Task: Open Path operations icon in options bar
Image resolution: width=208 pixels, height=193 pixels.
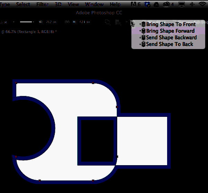Action: (108, 22)
